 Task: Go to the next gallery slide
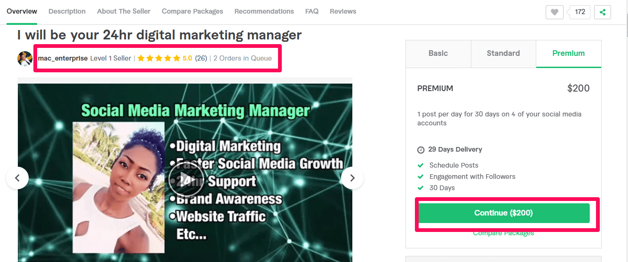point(352,178)
